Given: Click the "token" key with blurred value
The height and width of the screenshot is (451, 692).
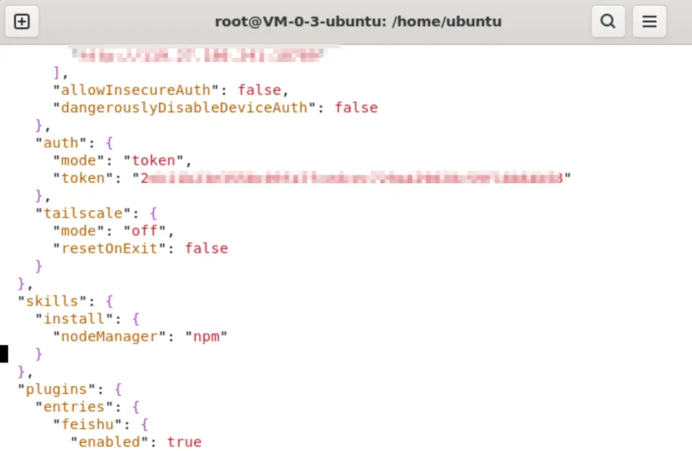Looking at the screenshot, I should [83, 178].
